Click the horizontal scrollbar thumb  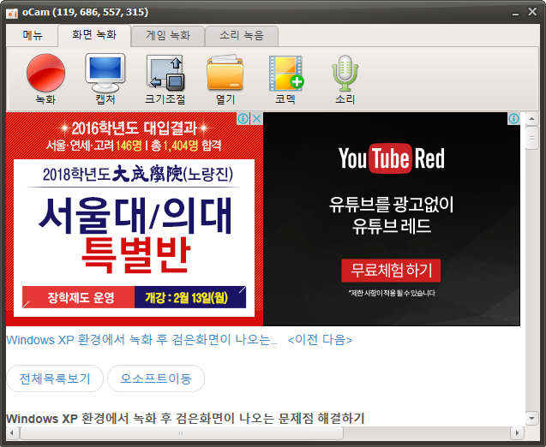[182, 433]
